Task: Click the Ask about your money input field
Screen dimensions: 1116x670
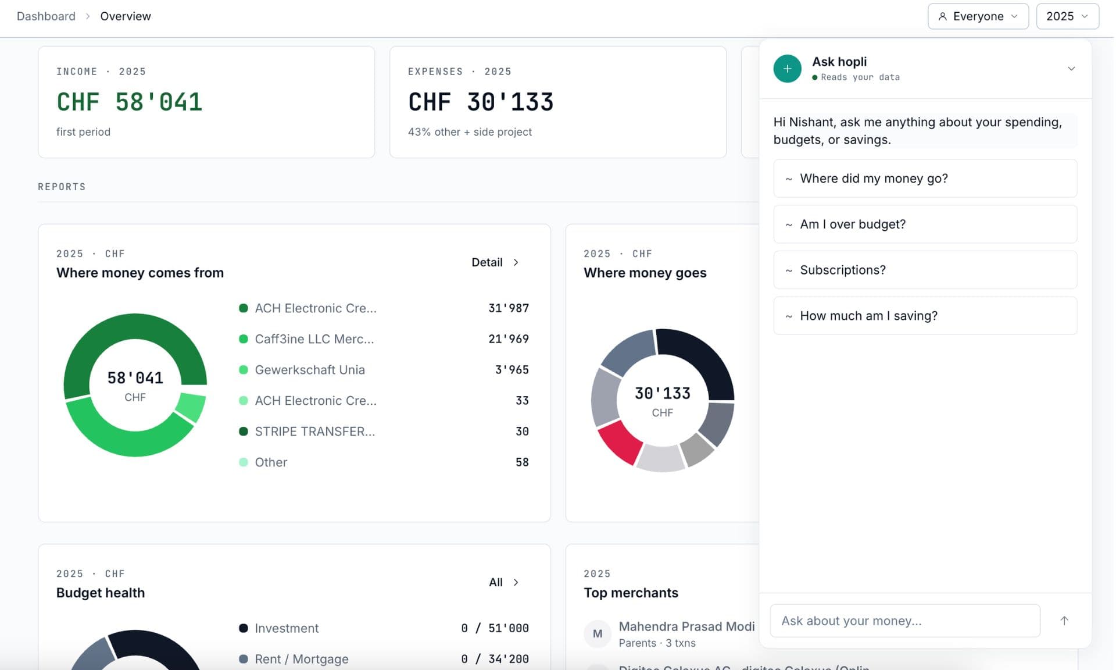Action: click(904, 621)
